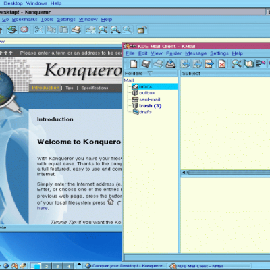Click the Subject column header in KMail
This screenshot has height=270, width=270.
(225, 73)
